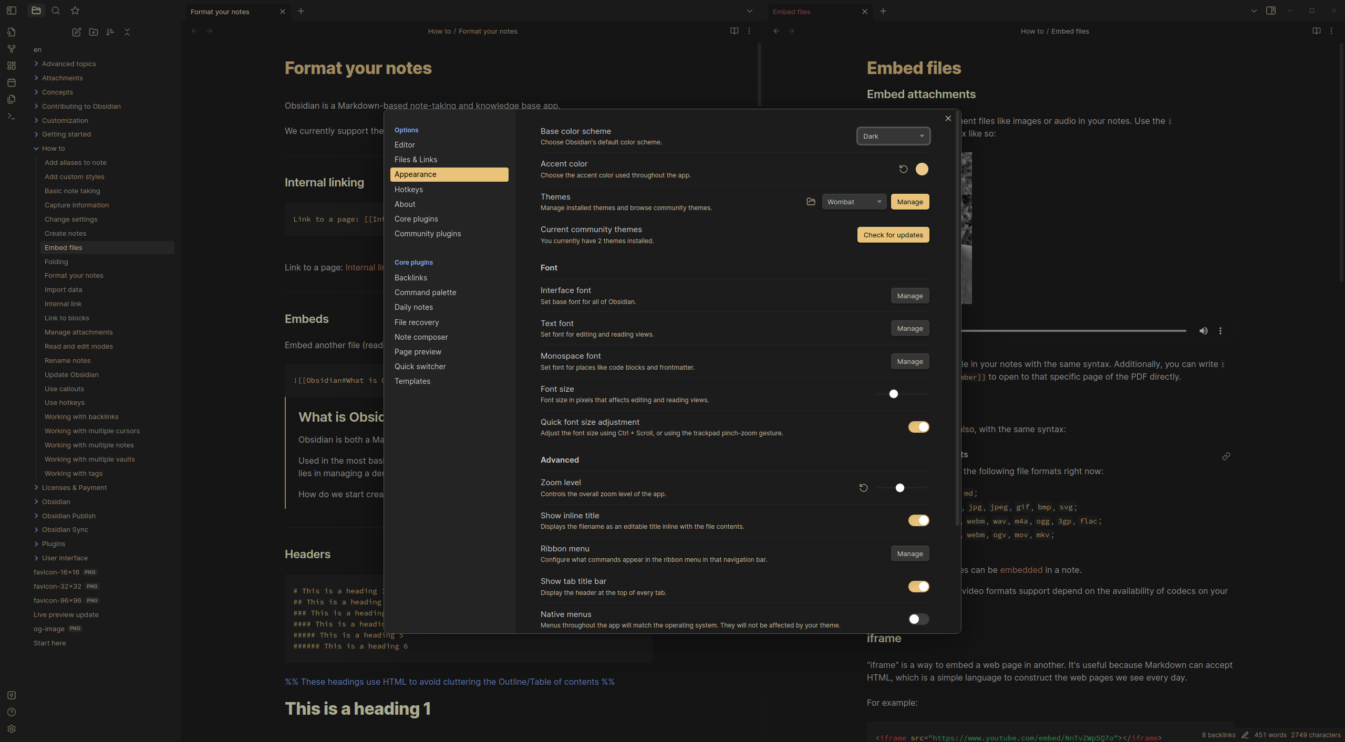Open Editor settings section
Viewport: 1345px width, 742px height.
pos(449,145)
